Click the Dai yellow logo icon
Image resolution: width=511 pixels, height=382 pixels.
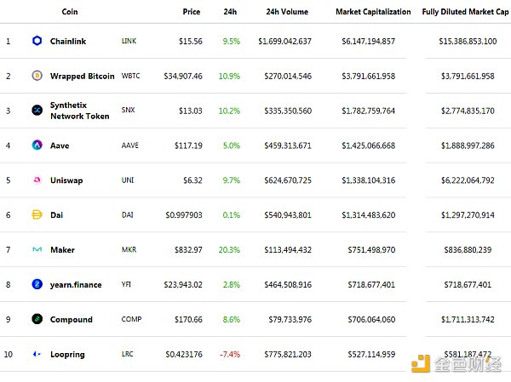pyautogui.click(x=37, y=215)
